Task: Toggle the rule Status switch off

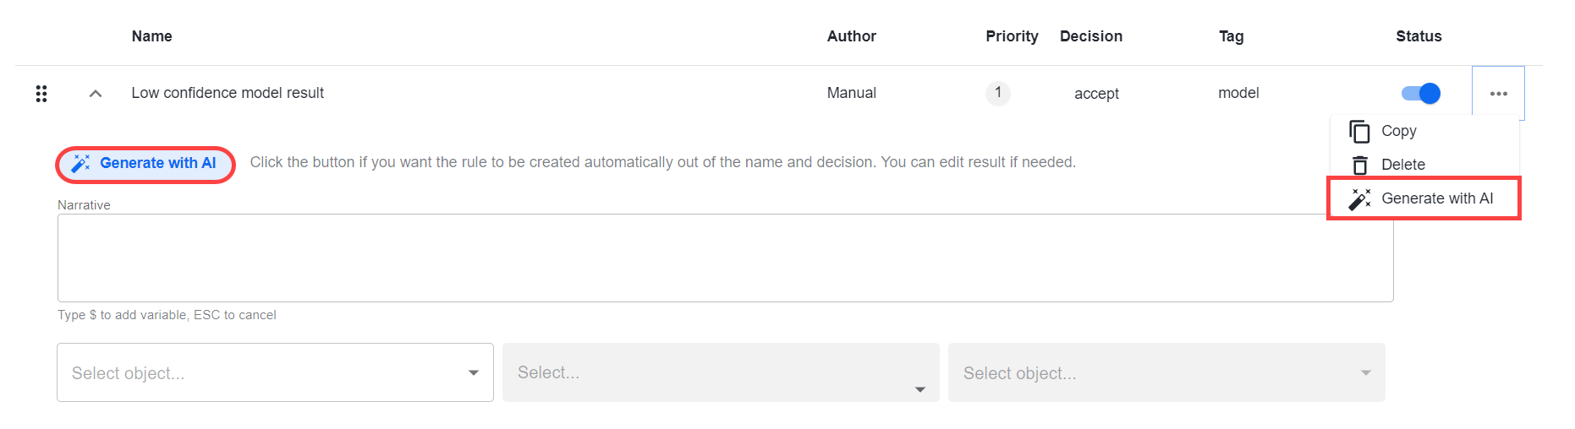Action: point(1421,93)
